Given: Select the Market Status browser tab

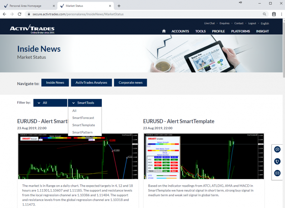Looking at the screenshot, I should pyautogui.click(x=85, y=6).
